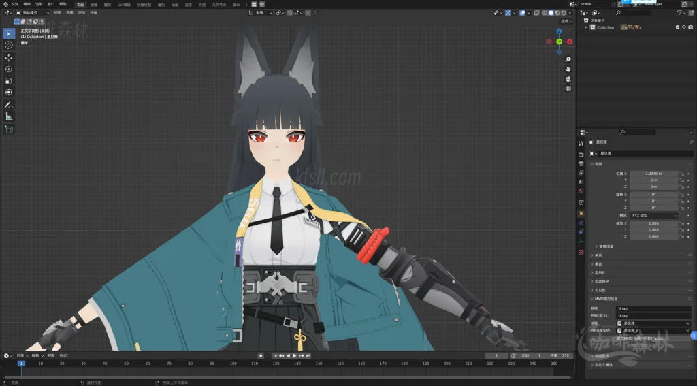Open the Texture properties tab
697x386 pixels.
[x=581, y=252]
